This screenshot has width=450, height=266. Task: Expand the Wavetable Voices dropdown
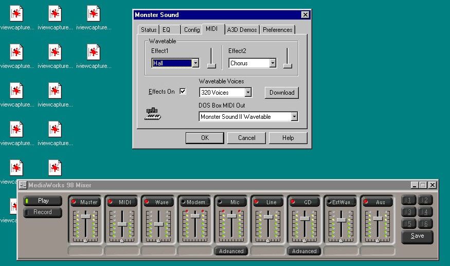(248, 92)
